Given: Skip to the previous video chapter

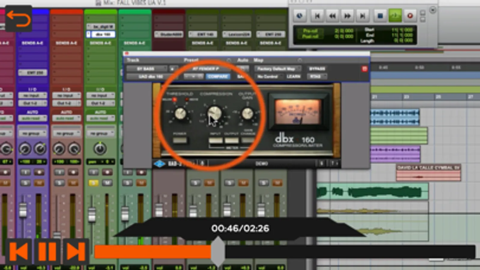Looking at the screenshot, I should click(19, 251).
